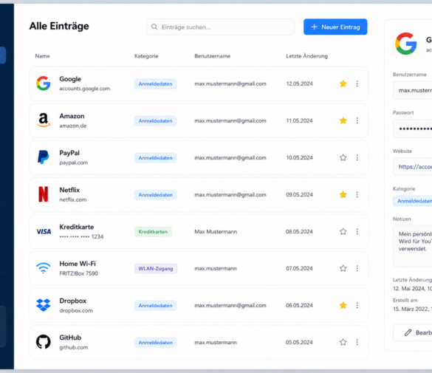Click the Amazon logo icon
Screen dimensions: 432x373
[x=44, y=120]
